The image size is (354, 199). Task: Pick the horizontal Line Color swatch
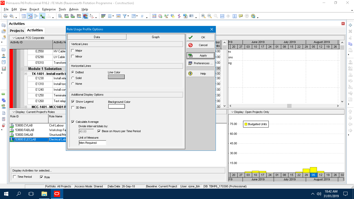(116, 77)
